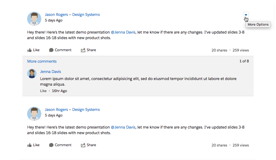This screenshot has height=160, width=276.
Task: Click the Share arrow icon on second post
Action: point(83,145)
